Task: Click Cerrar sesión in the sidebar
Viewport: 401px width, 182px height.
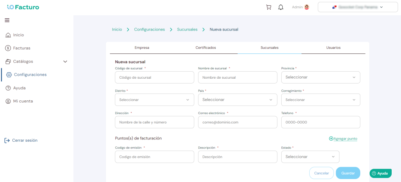Action: coord(25,140)
